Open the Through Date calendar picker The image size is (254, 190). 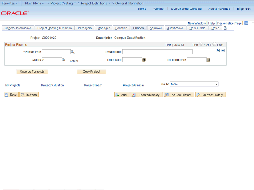209,60
